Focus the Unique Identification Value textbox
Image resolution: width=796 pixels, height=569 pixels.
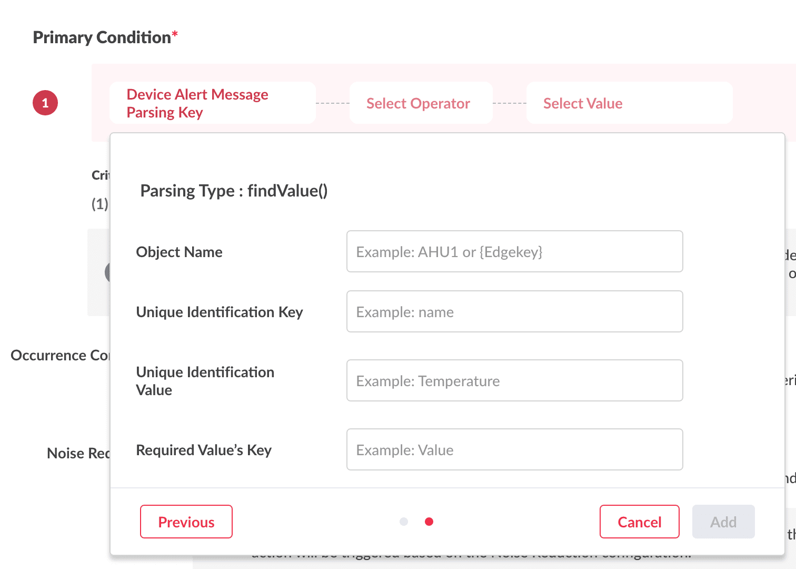click(514, 381)
